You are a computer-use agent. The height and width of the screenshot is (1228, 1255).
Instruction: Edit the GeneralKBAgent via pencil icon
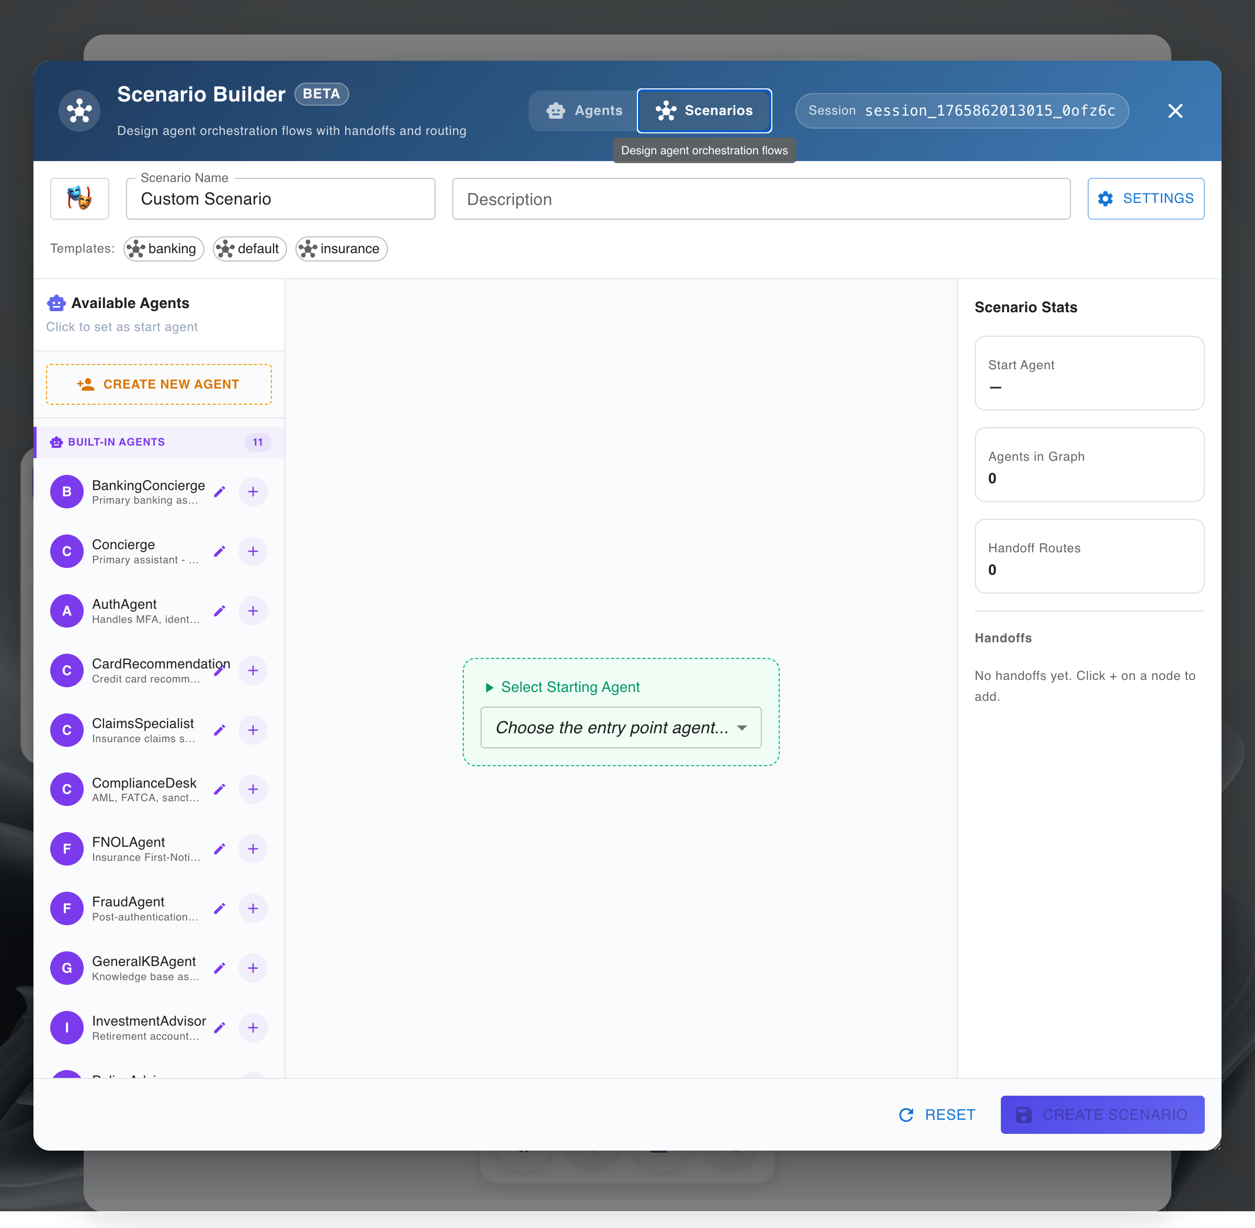tap(219, 968)
